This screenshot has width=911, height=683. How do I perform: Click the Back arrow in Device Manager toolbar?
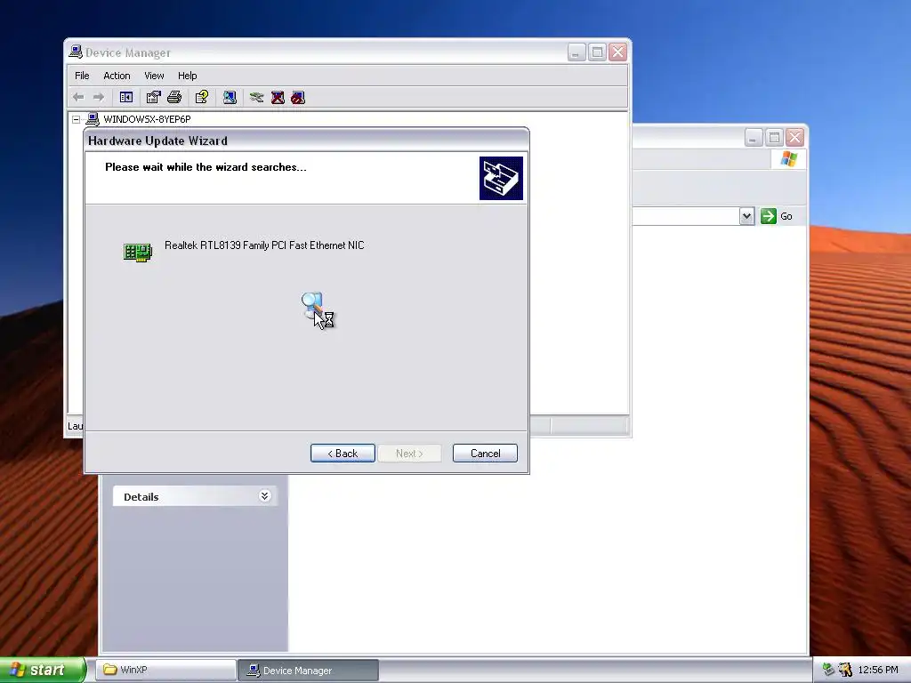pos(78,97)
